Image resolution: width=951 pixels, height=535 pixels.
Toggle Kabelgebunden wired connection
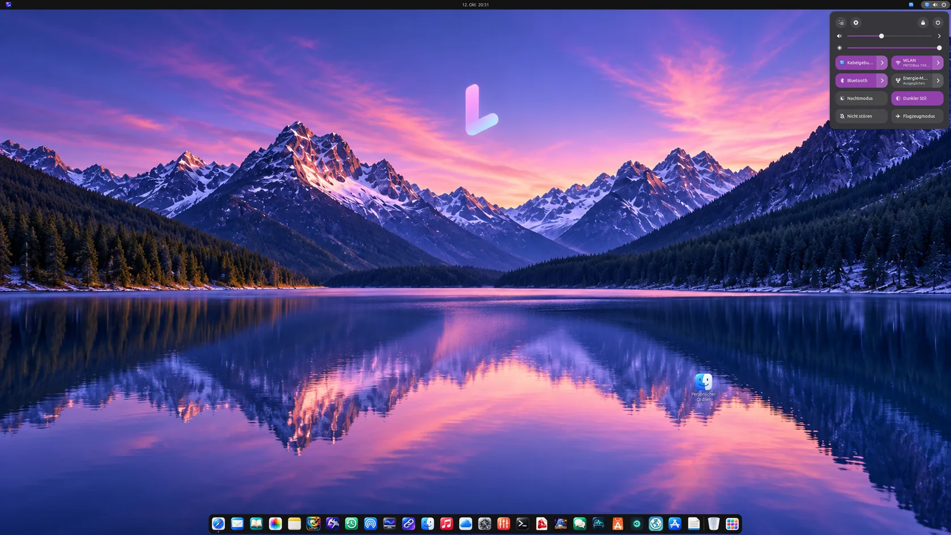pyautogui.click(x=856, y=63)
